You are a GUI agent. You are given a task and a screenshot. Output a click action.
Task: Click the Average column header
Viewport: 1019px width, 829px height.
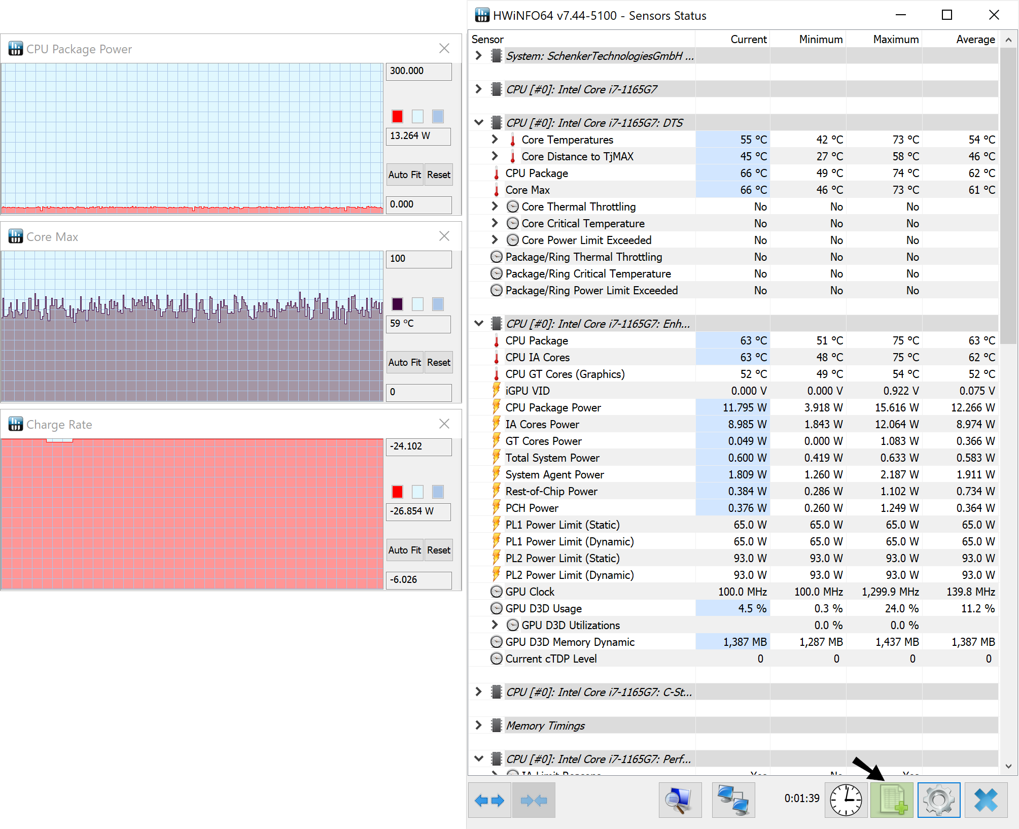961,39
